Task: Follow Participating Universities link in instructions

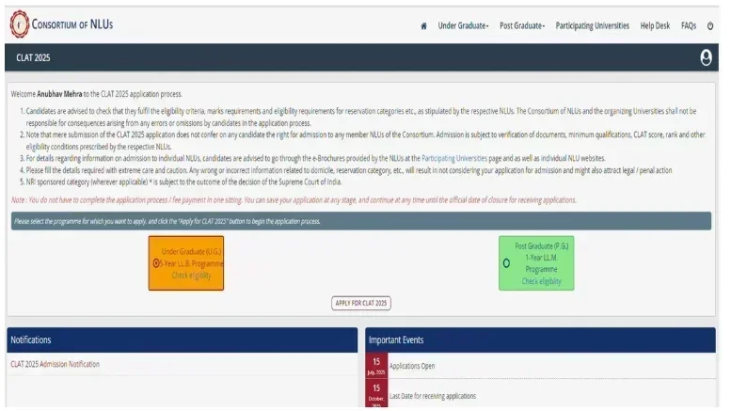Action: click(x=455, y=158)
